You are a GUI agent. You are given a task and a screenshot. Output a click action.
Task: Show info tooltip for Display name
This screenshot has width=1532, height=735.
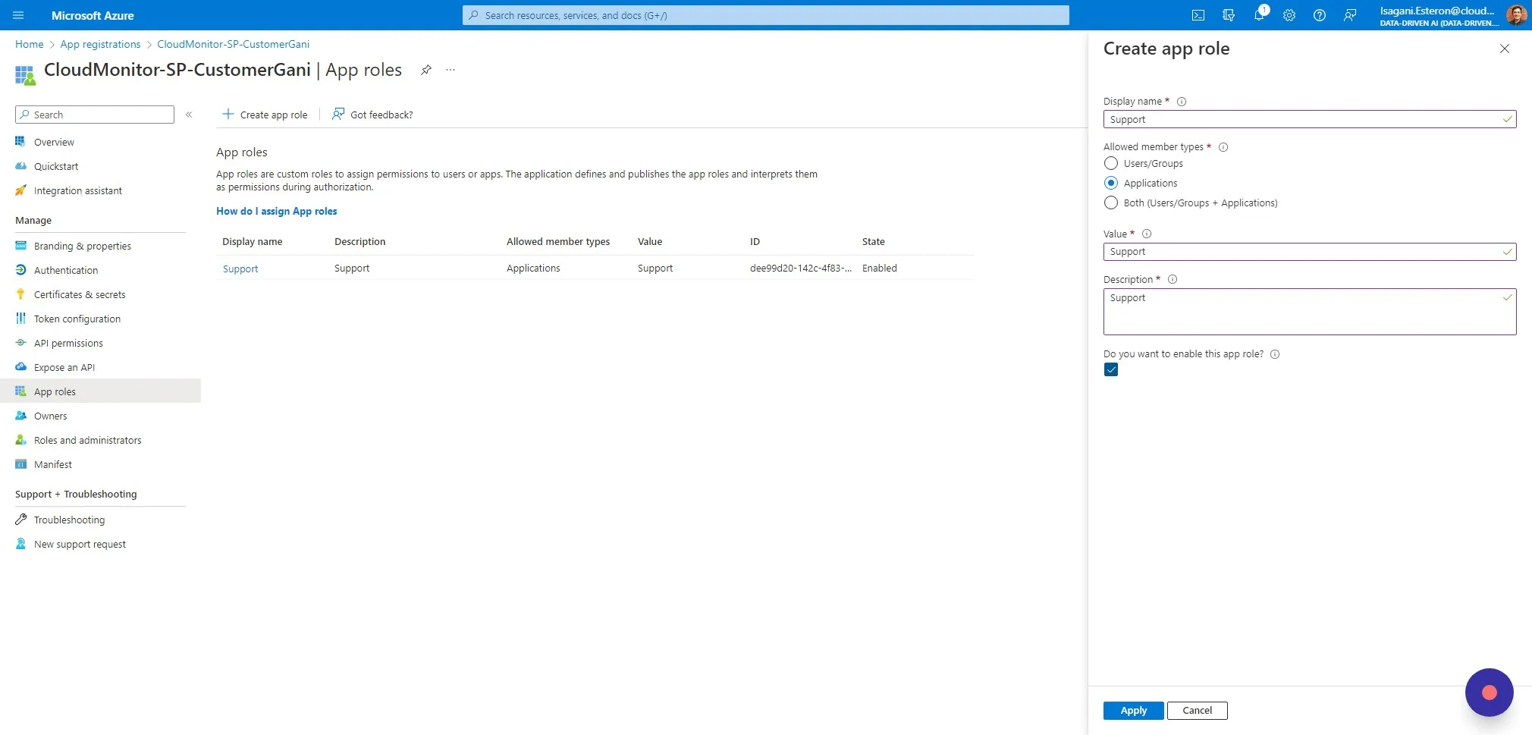pos(1182,102)
